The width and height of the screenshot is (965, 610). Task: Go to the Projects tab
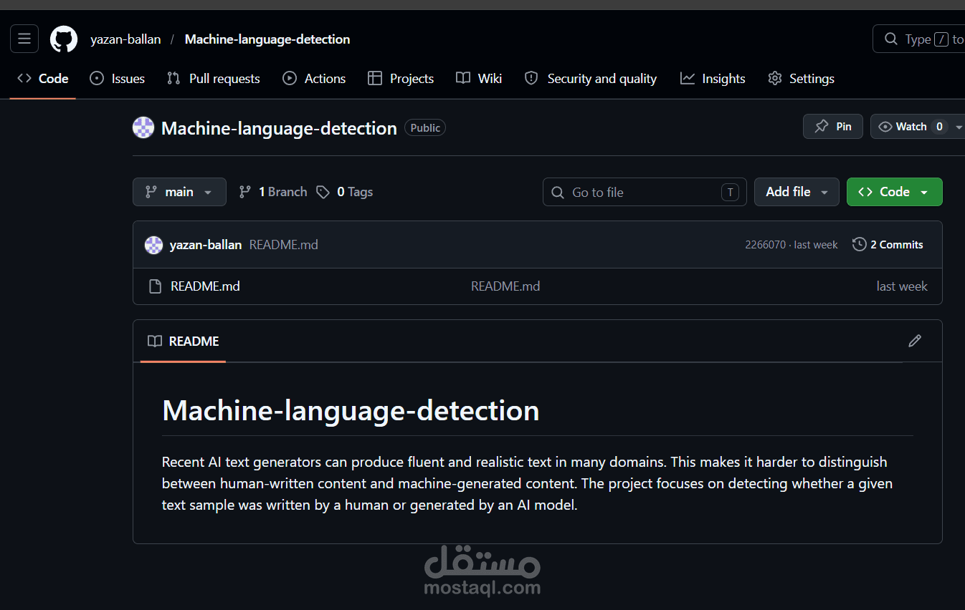[401, 79]
